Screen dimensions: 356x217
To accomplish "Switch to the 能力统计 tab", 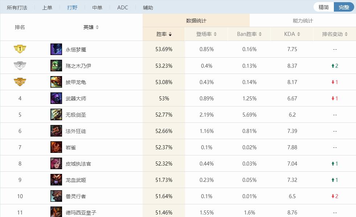I will (x=302, y=21).
